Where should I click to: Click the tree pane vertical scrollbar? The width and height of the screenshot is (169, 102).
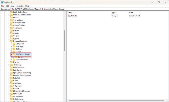tap(64, 40)
